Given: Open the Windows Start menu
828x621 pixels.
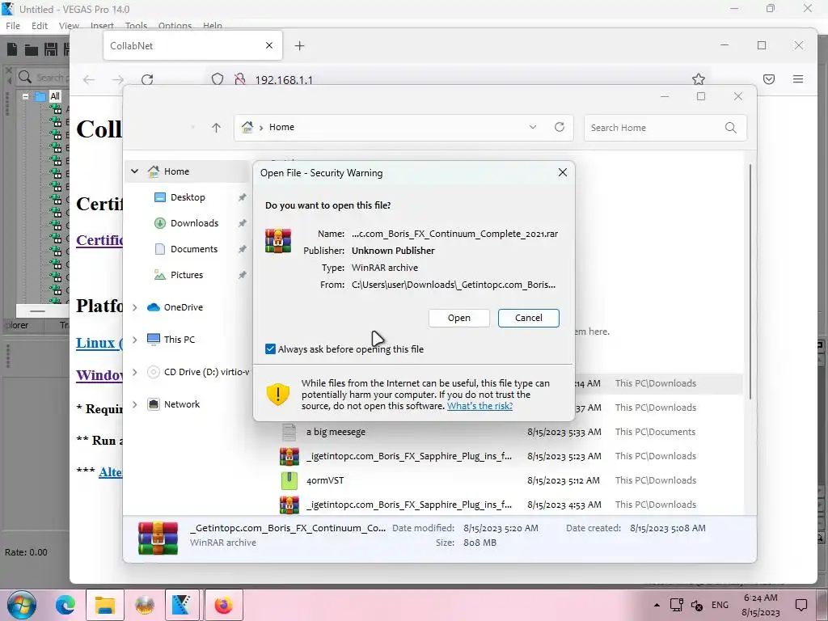Looking at the screenshot, I should click(x=21, y=605).
